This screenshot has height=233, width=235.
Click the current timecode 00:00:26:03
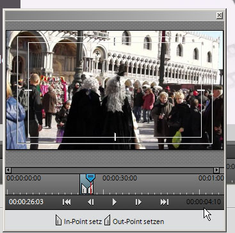click(26, 202)
